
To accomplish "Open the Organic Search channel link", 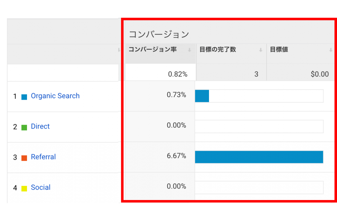I will [x=55, y=96].
